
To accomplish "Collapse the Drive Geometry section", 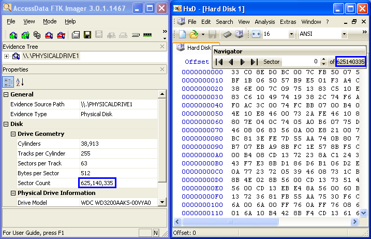I will point(13,134).
